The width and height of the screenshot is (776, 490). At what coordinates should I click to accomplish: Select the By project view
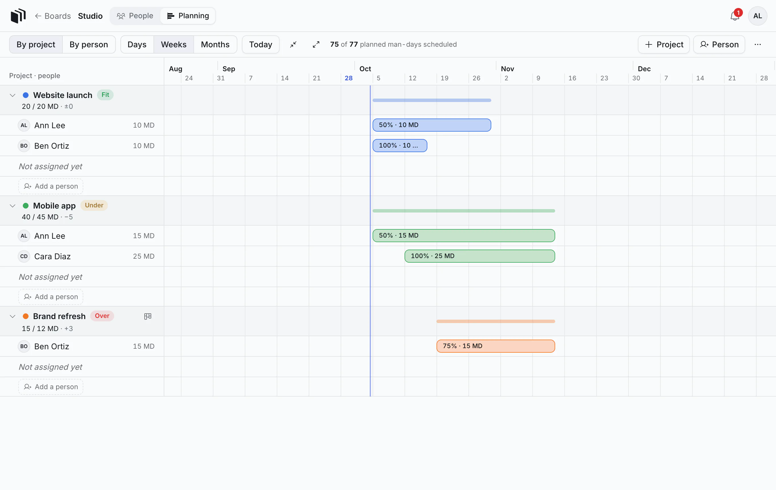coord(36,44)
